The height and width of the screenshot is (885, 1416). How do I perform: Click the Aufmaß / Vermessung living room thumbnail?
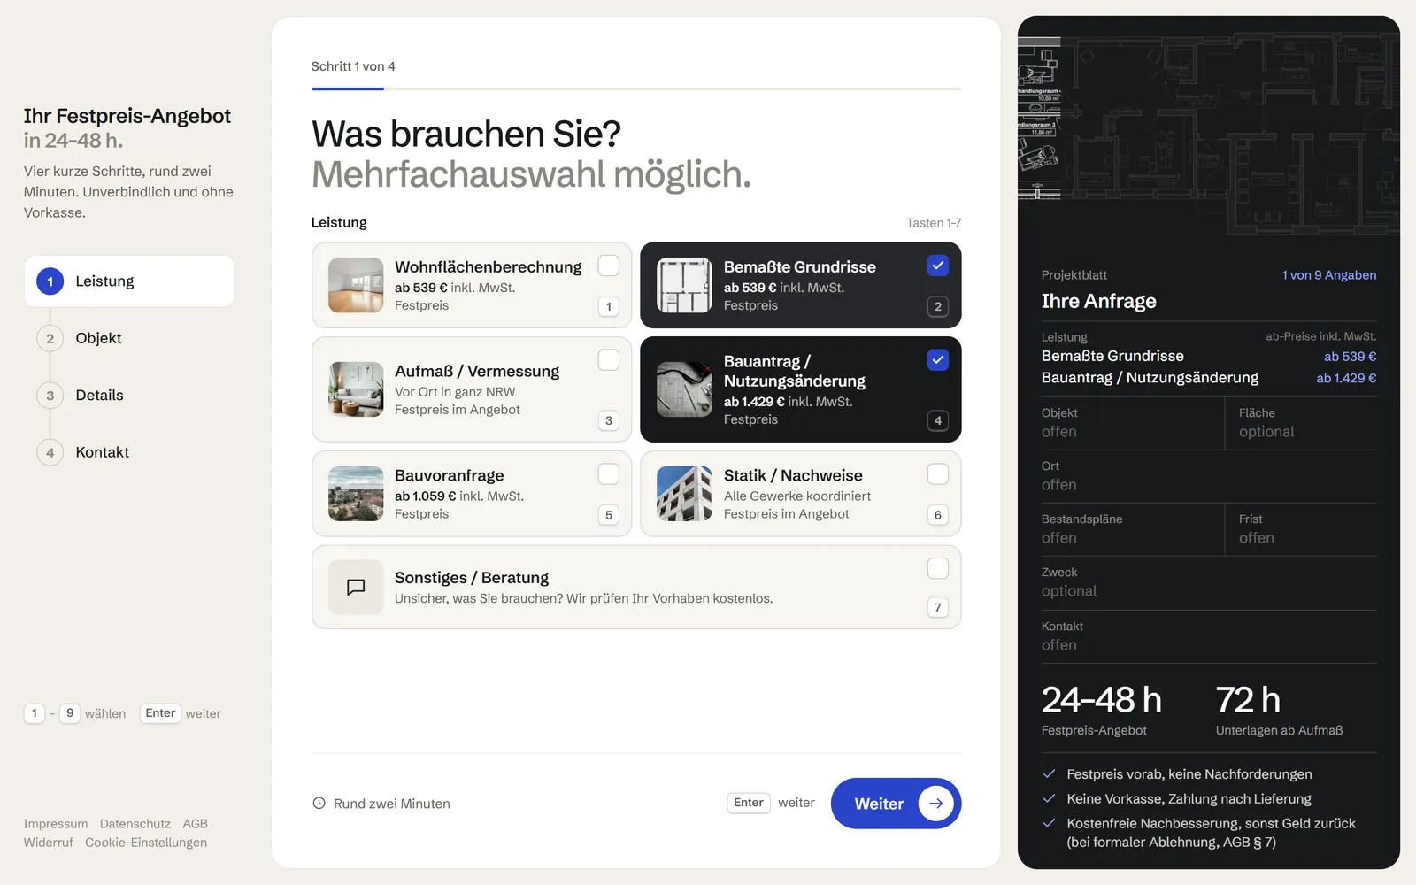tap(356, 389)
